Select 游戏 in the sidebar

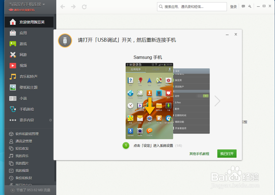23,44
